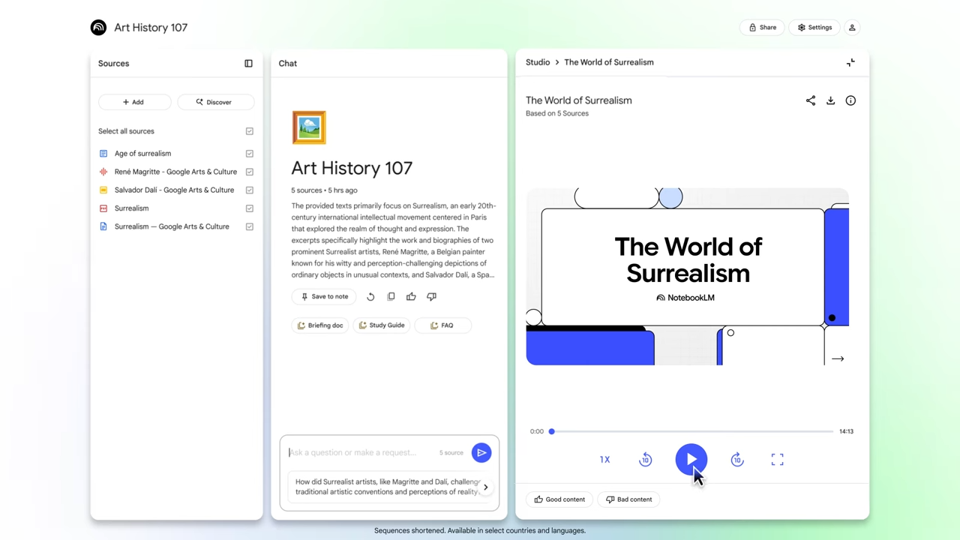Download the video overview

pyautogui.click(x=830, y=100)
